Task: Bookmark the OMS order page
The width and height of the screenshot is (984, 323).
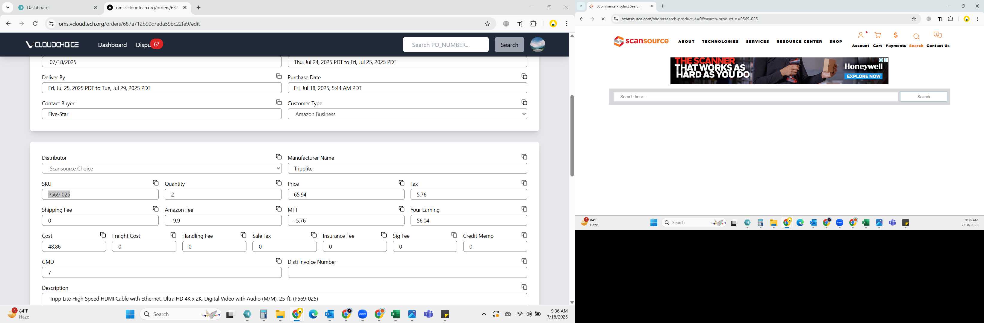Action: coord(487,24)
